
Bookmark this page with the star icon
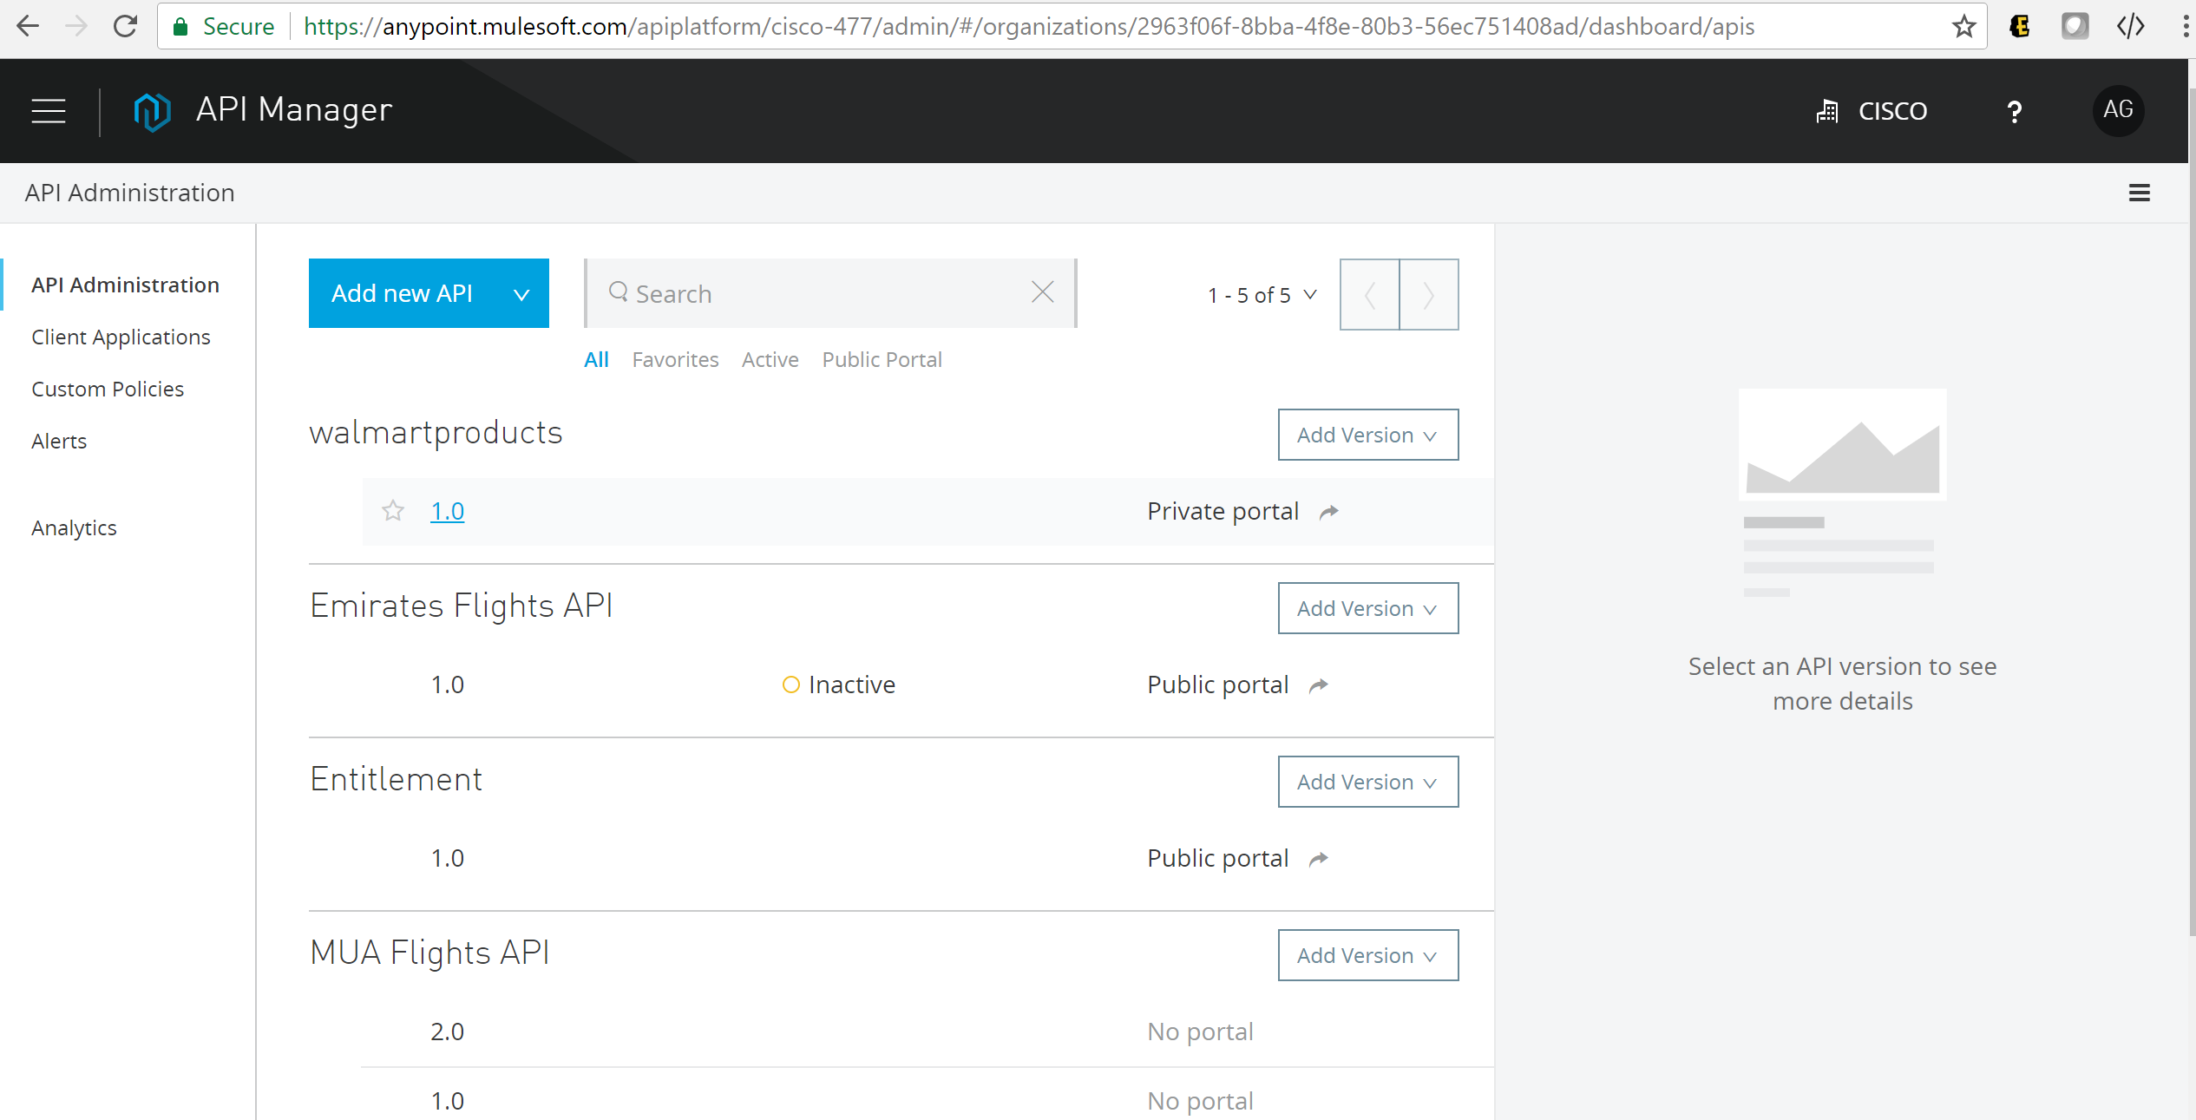(1963, 27)
